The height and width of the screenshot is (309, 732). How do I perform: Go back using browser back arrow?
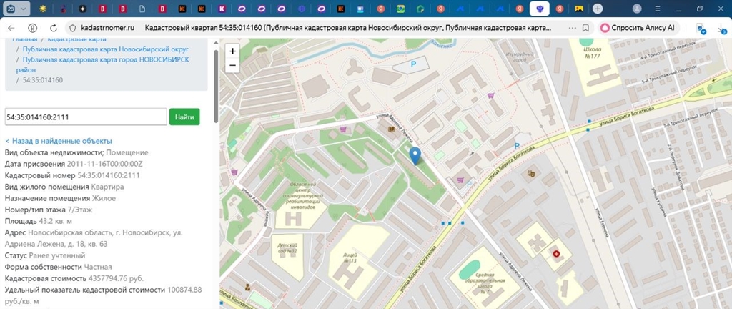pos(11,27)
